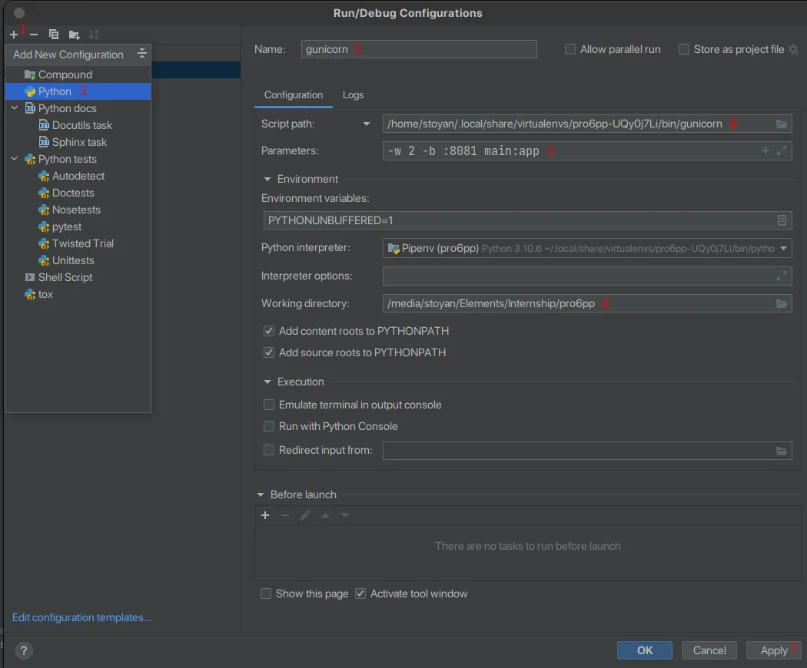Image resolution: width=807 pixels, height=668 pixels.
Task: Collapse the Python tests tree group
Action: coord(15,159)
